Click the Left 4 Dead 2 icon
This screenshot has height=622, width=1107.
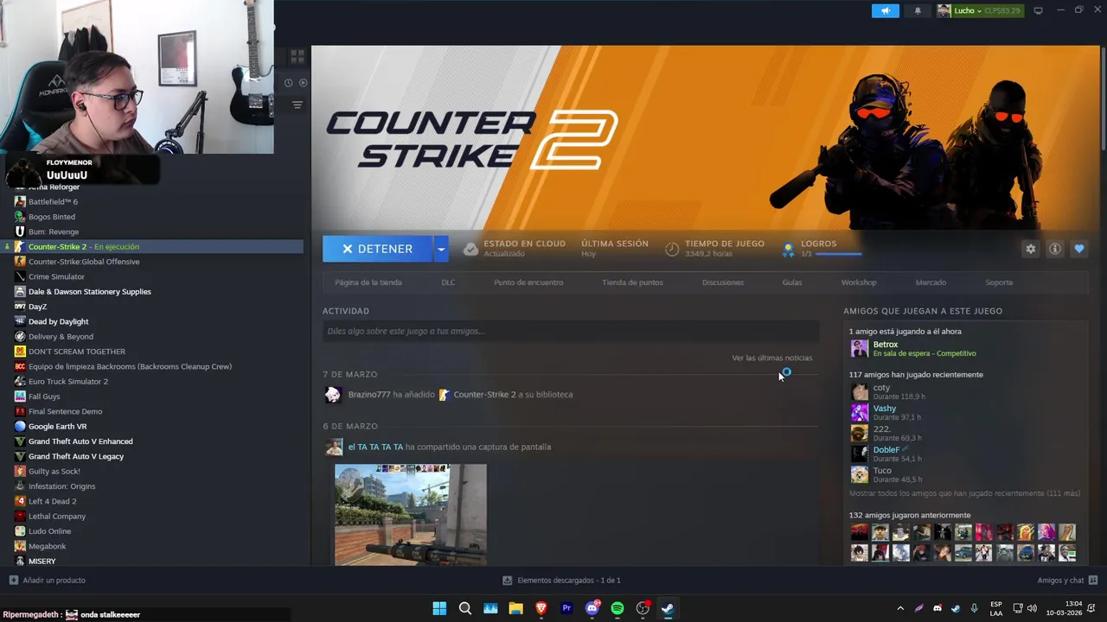[20, 501]
